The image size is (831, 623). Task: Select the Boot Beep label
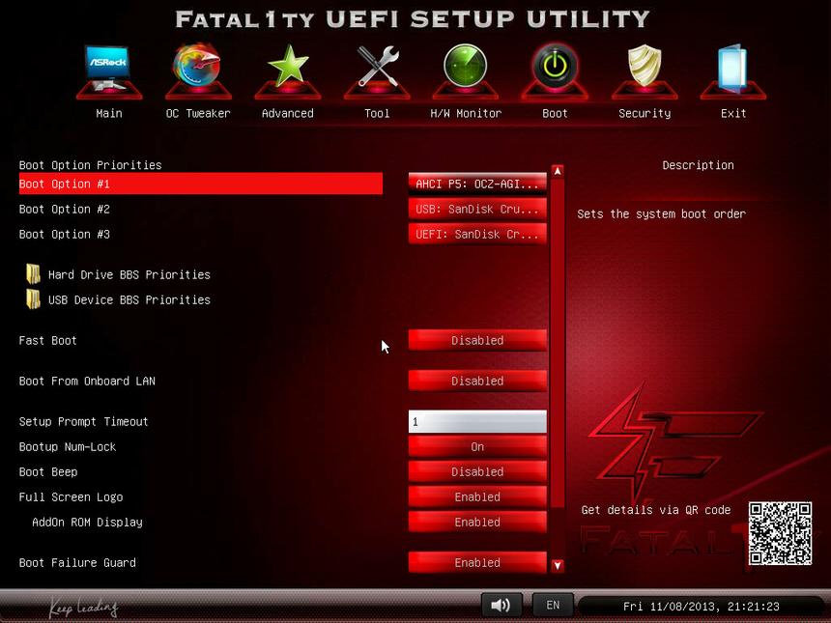[x=48, y=472]
